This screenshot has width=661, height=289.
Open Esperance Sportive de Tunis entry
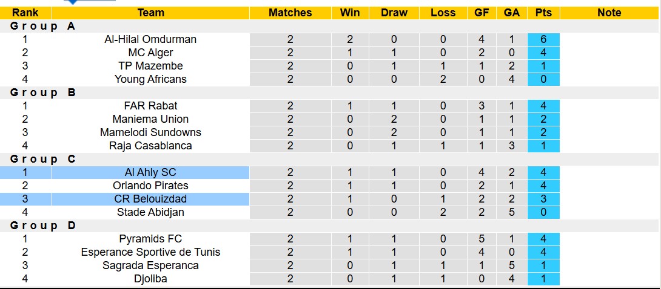[150, 252]
